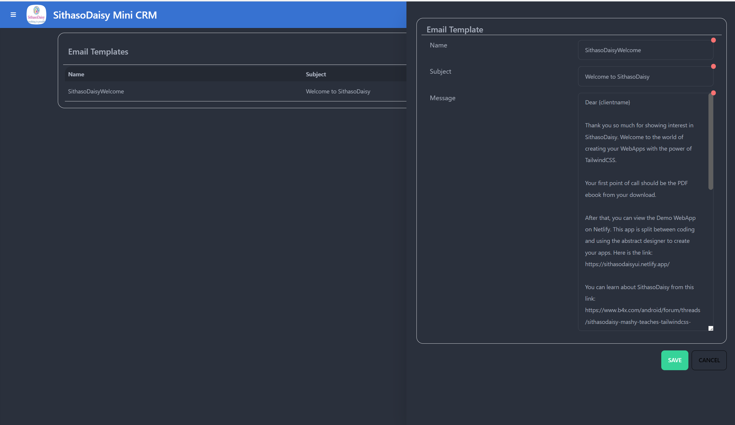Click red required dot on Name field

coord(713,40)
